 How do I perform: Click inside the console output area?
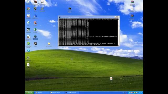(88, 32)
